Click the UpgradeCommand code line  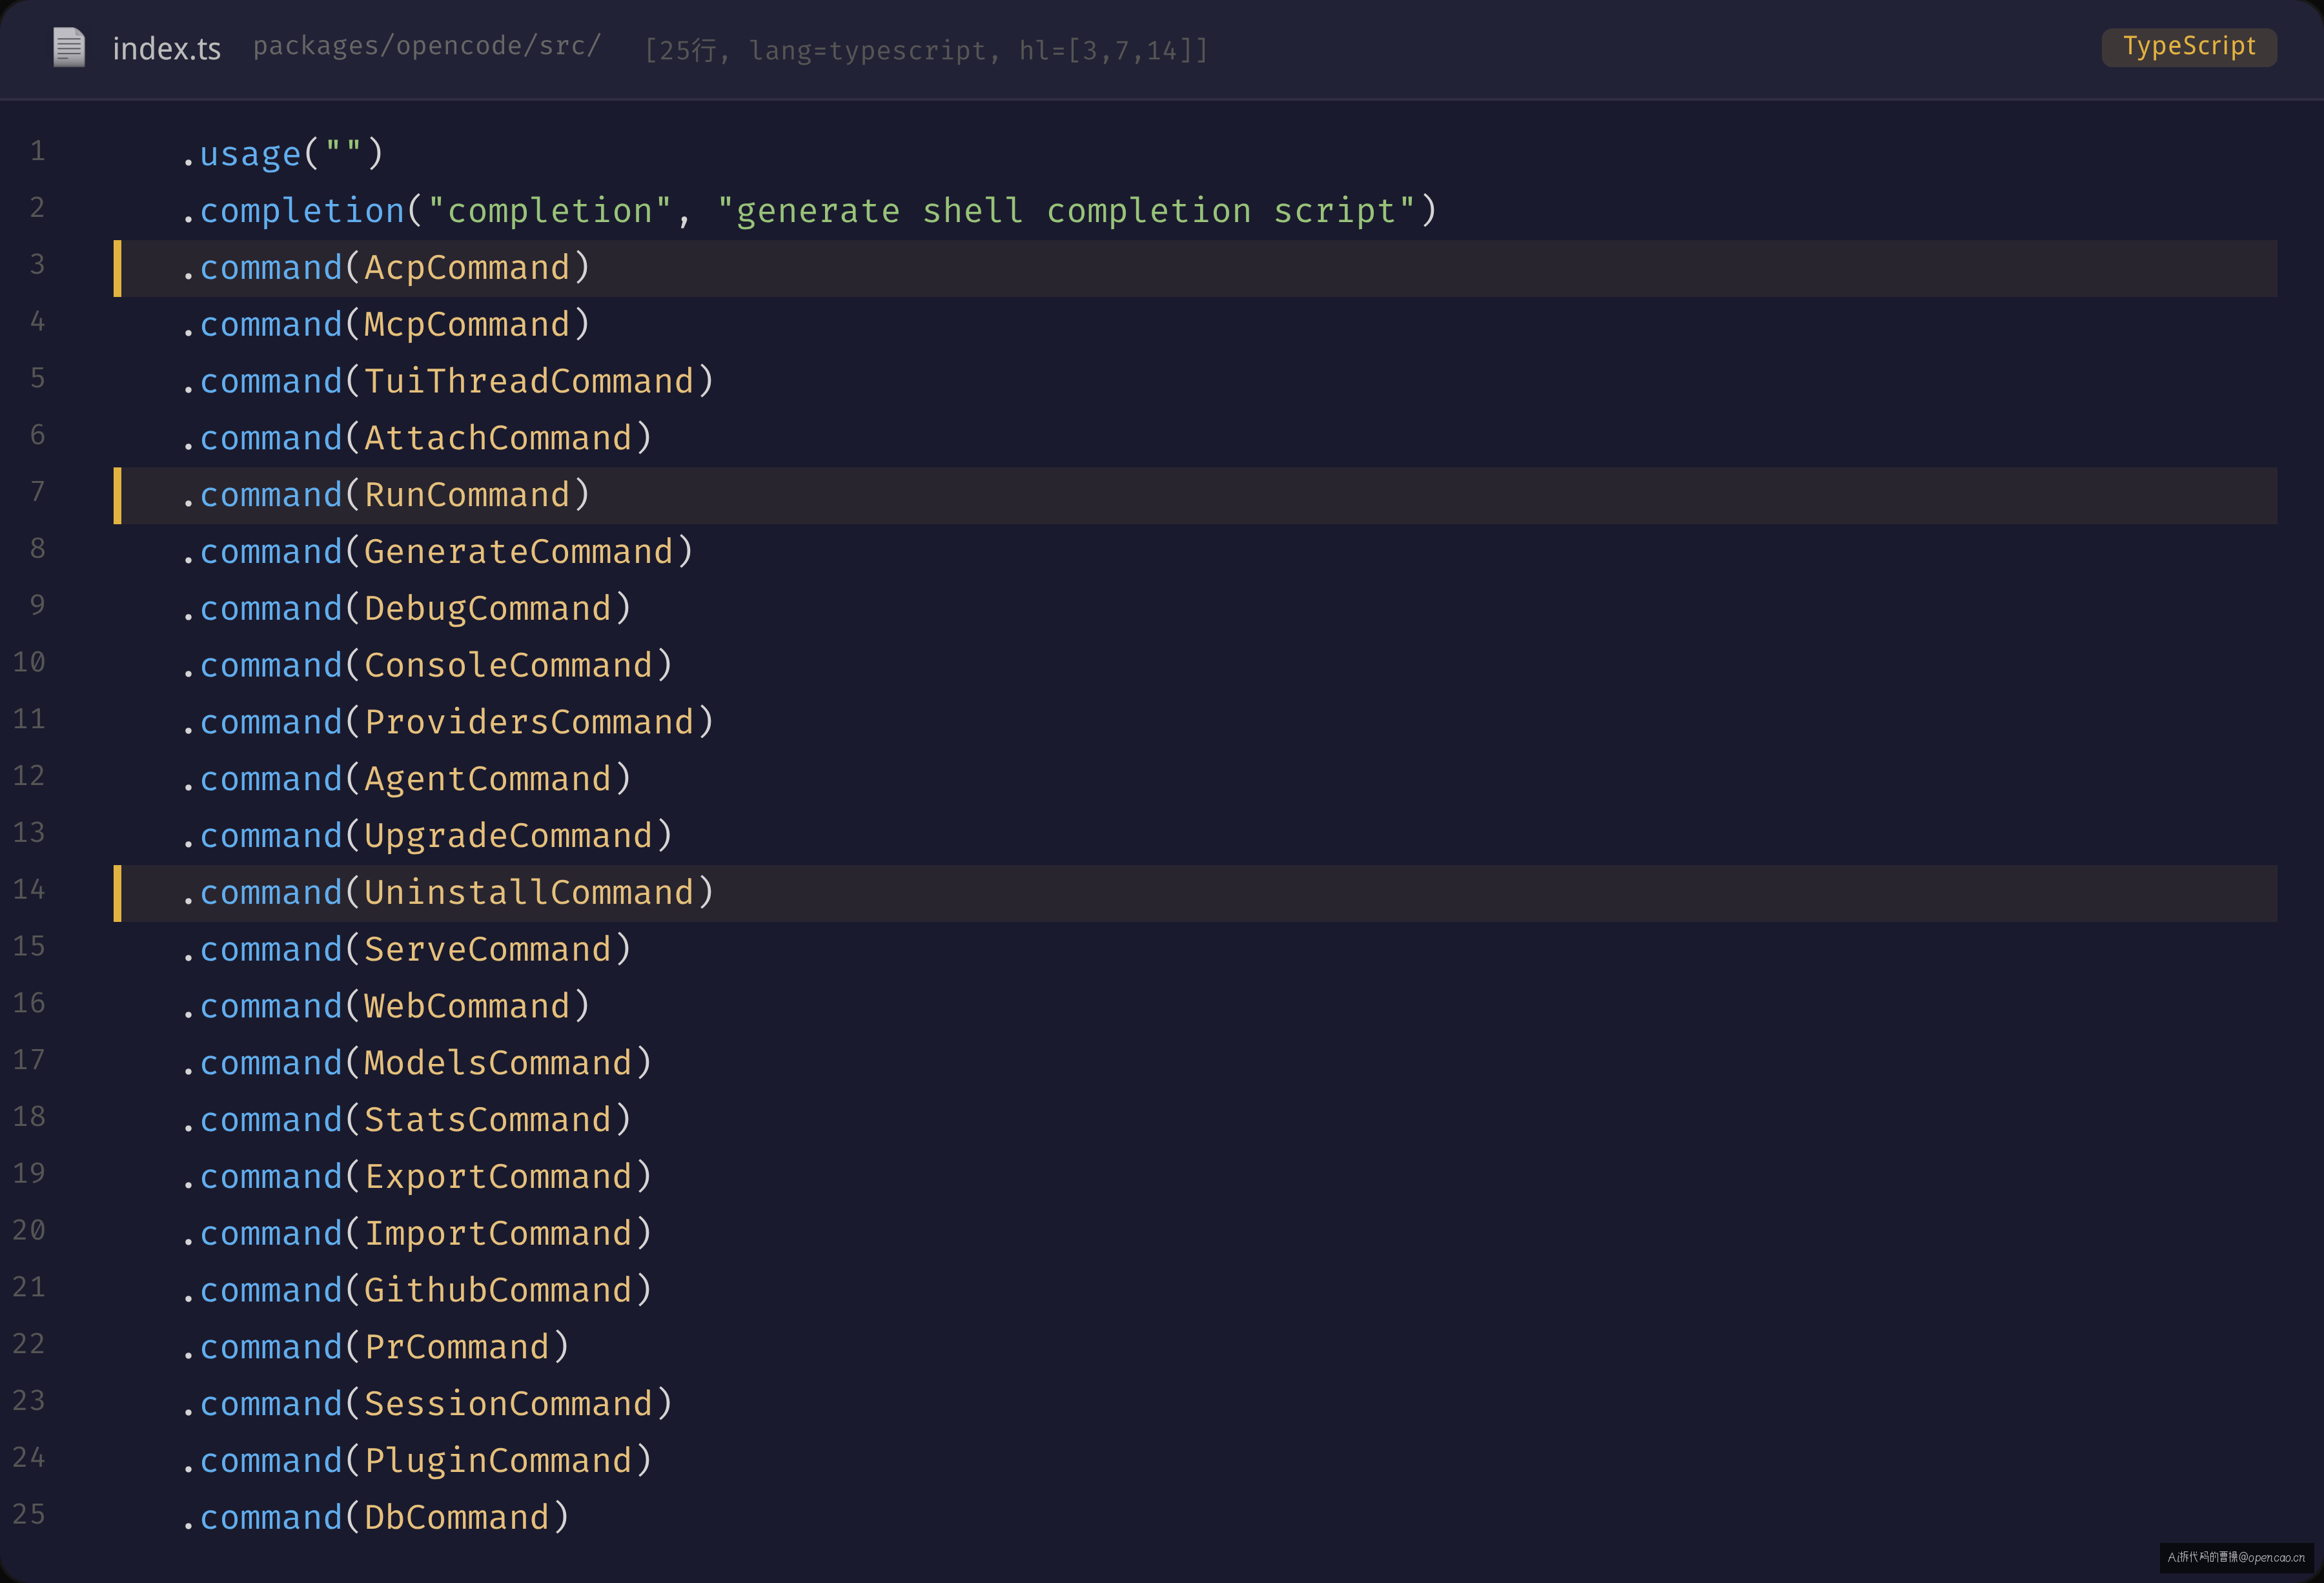click(x=427, y=836)
